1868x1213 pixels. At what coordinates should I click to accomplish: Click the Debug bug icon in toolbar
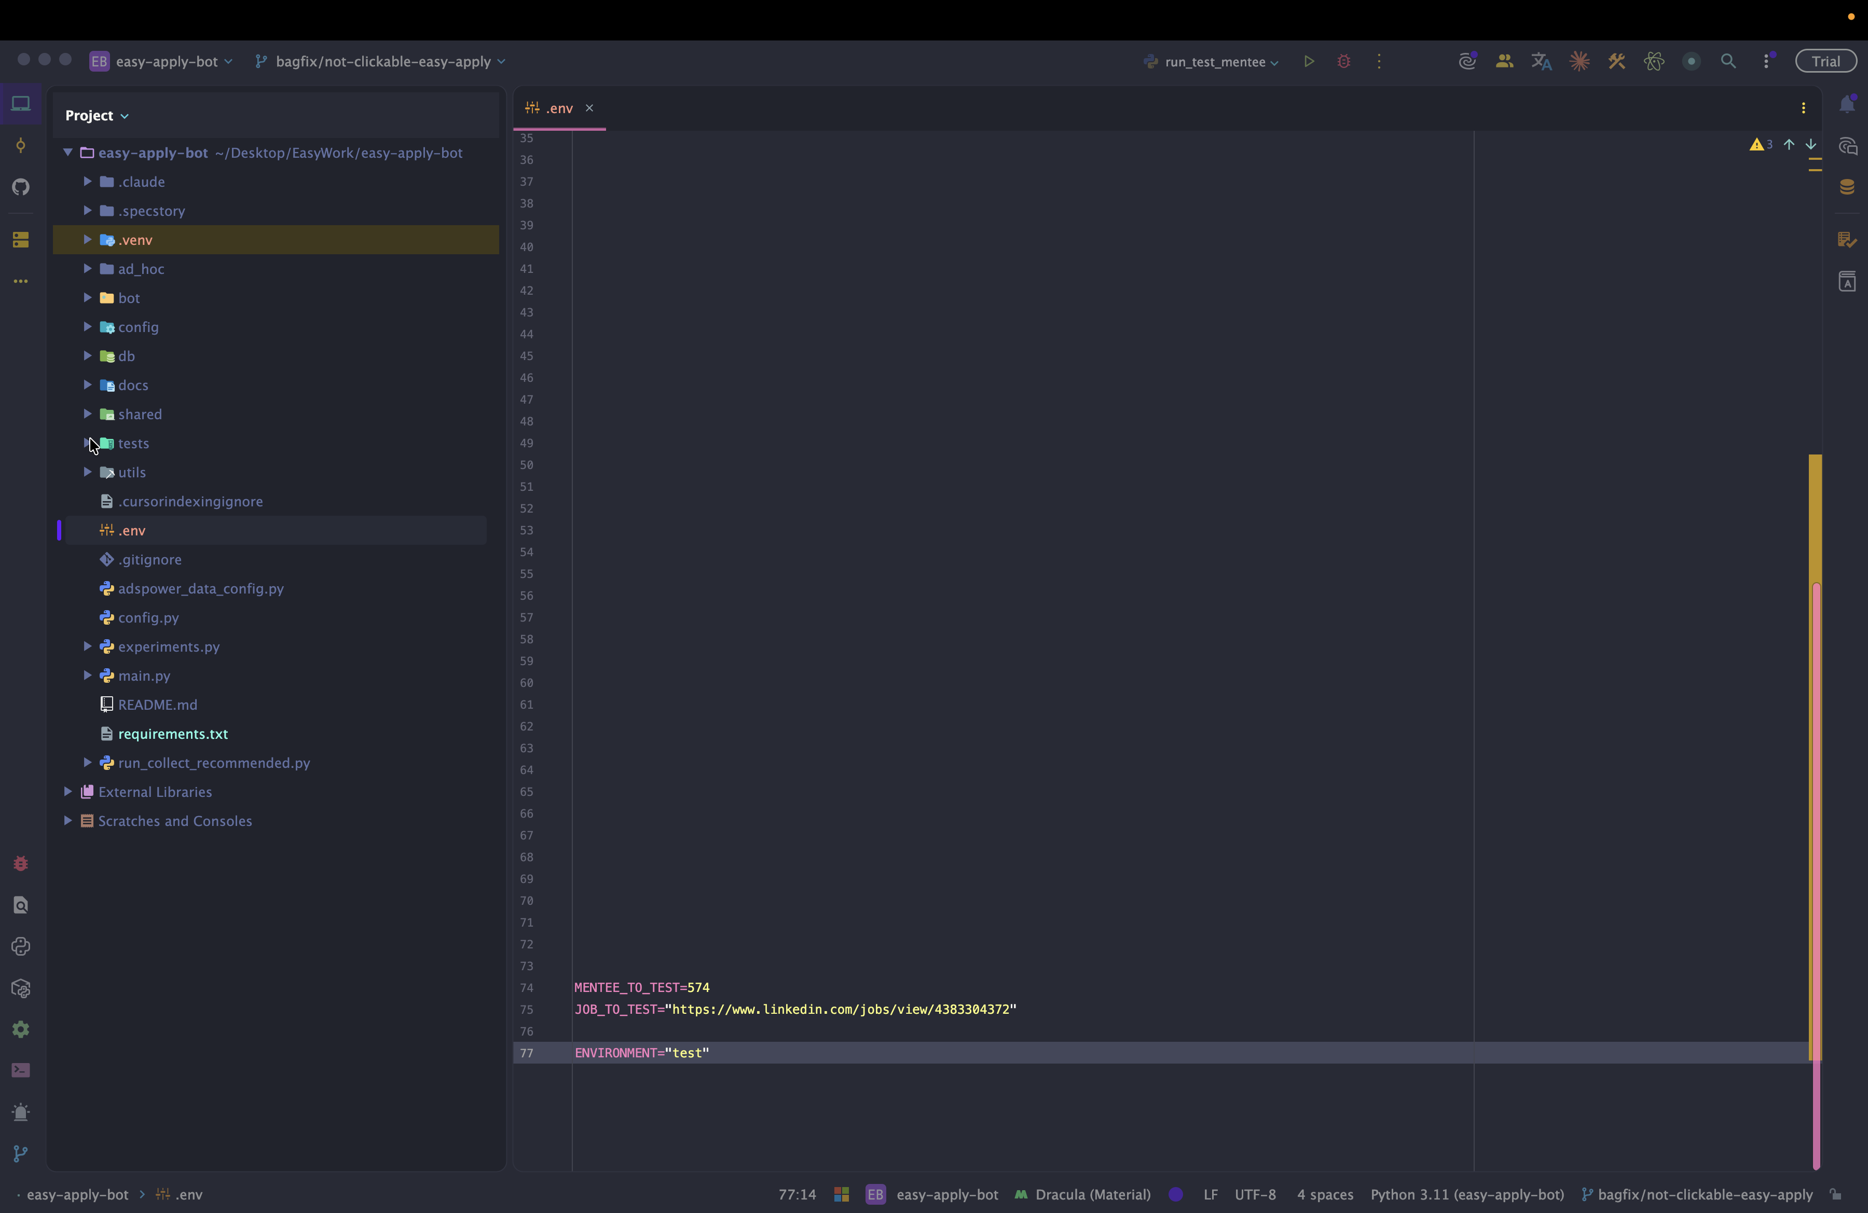1344,61
